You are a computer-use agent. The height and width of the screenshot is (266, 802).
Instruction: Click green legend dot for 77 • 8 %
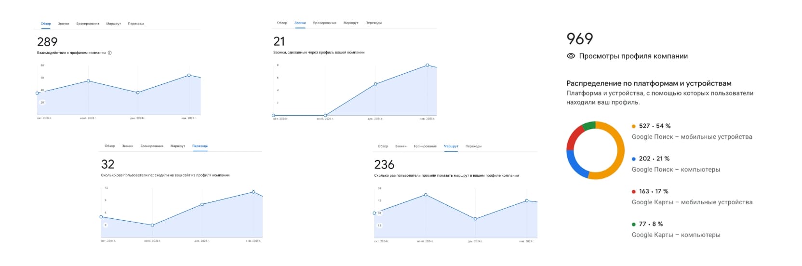click(634, 225)
